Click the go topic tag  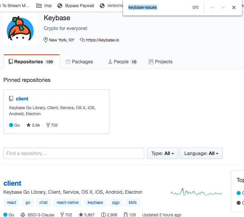point(28,202)
